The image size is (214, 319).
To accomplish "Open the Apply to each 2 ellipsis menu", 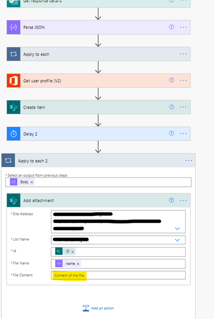I will [x=188, y=161].
